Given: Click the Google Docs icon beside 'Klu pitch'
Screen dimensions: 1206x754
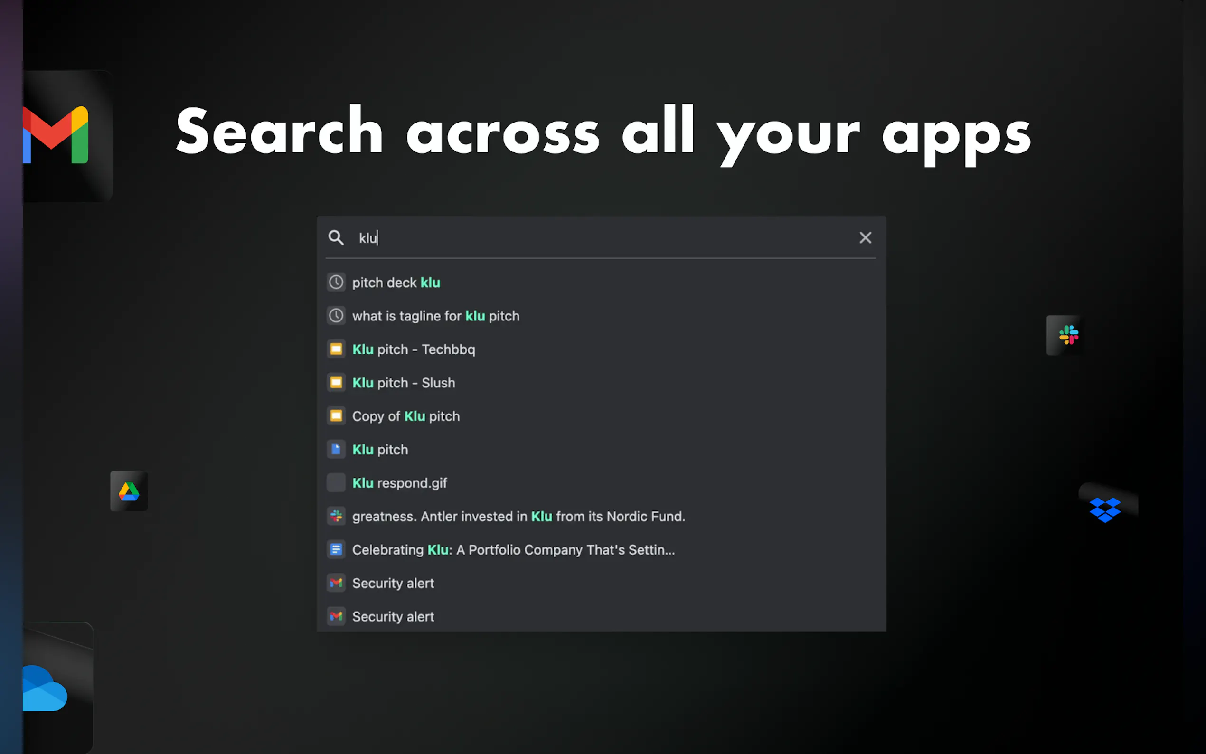Looking at the screenshot, I should click(336, 449).
